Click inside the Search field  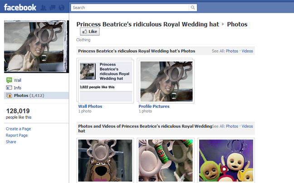(130, 8)
